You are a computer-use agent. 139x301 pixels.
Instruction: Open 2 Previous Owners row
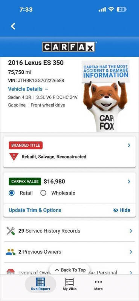69,252
